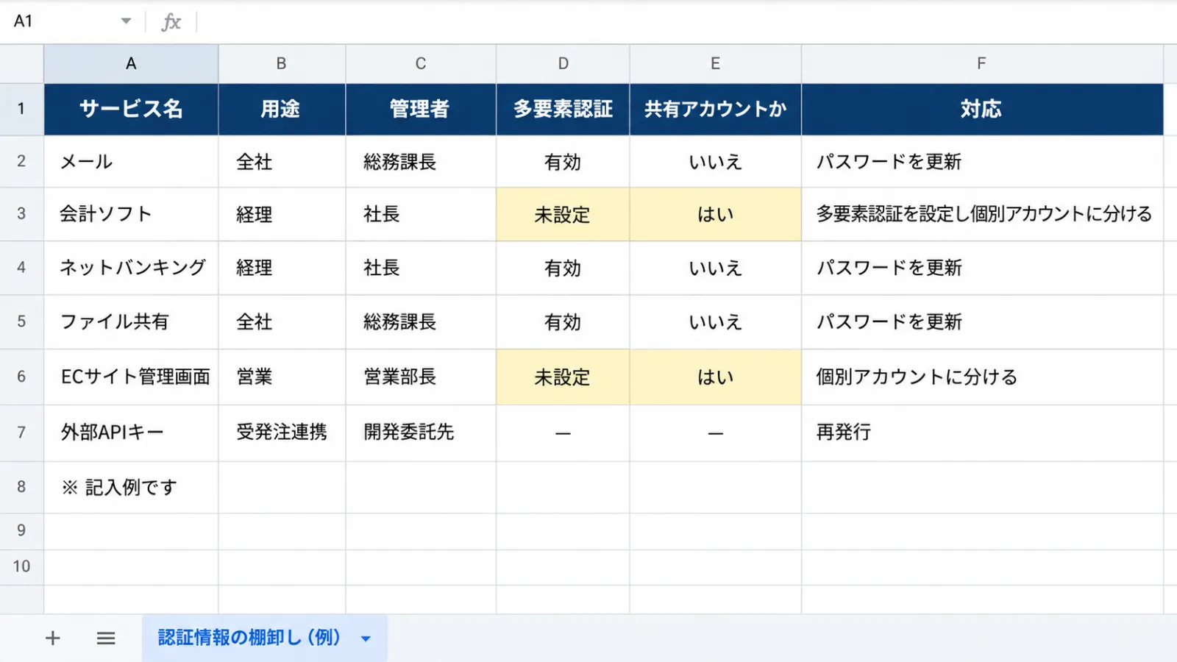Select the select-all corner box
Viewport: 1177px width, 662px height.
click(21, 64)
